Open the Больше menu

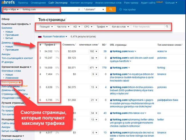171,3
